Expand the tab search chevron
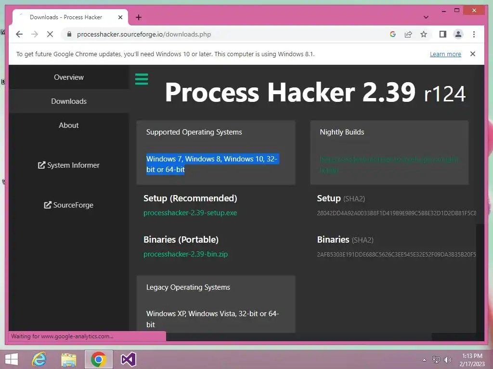The width and height of the screenshot is (493, 369). click(x=426, y=17)
